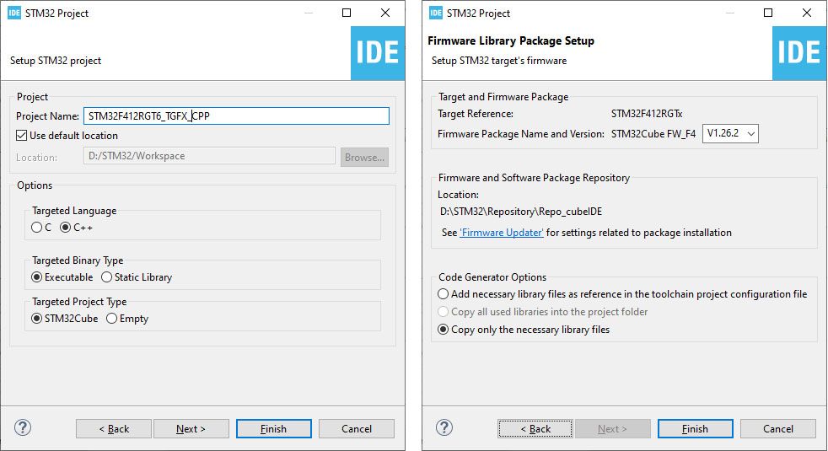This screenshot has height=451, width=828.
Task: Select Copy only the necessary library files
Action: tap(444, 330)
